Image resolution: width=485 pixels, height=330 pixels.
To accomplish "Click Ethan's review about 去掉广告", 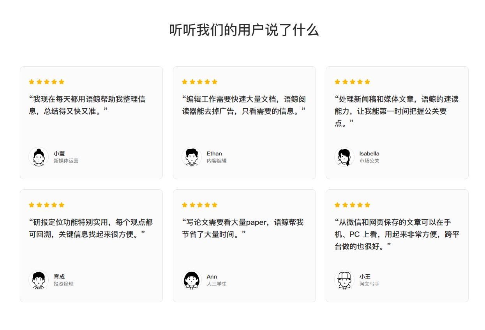I will tap(244, 105).
